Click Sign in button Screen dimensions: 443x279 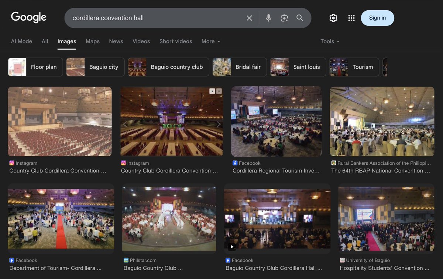(x=377, y=18)
